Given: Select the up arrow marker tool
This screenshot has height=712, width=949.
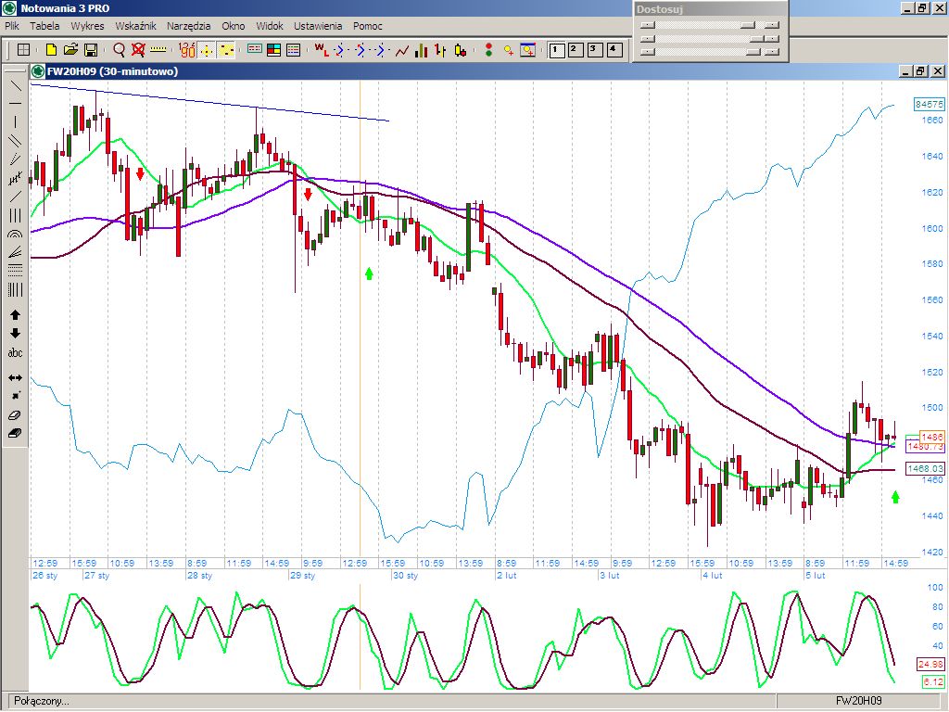Looking at the screenshot, I should pyautogui.click(x=16, y=315).
